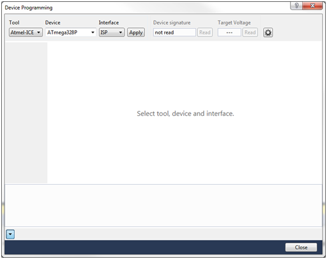
Task: Click the empty left navigation panel
Action: [26, 113]
